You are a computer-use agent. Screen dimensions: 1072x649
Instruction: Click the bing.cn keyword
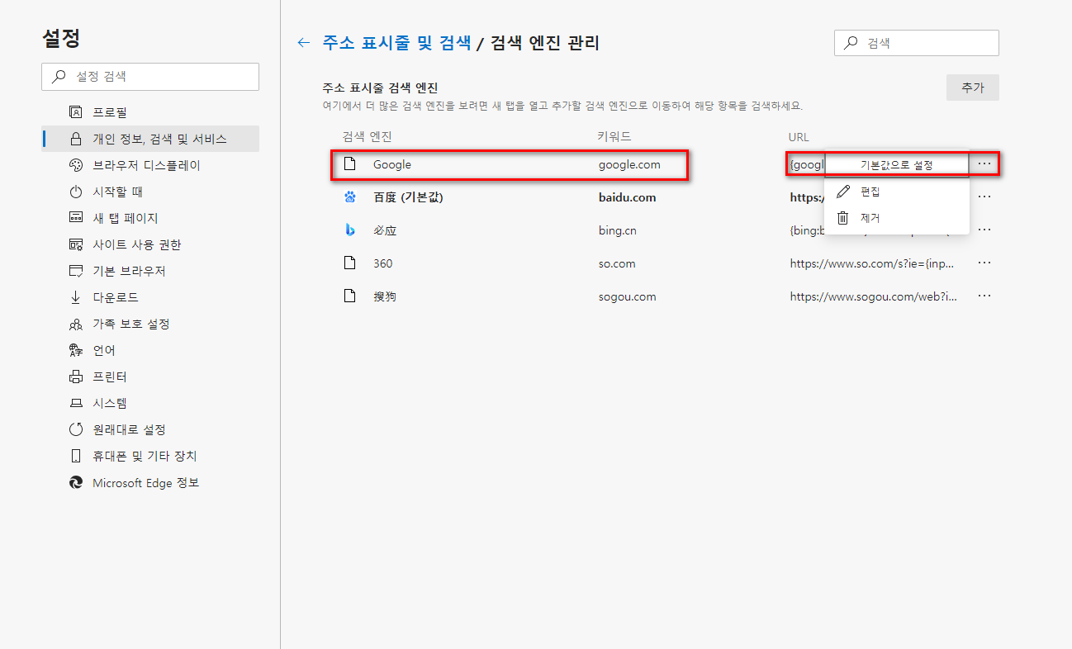coord(618,230)
